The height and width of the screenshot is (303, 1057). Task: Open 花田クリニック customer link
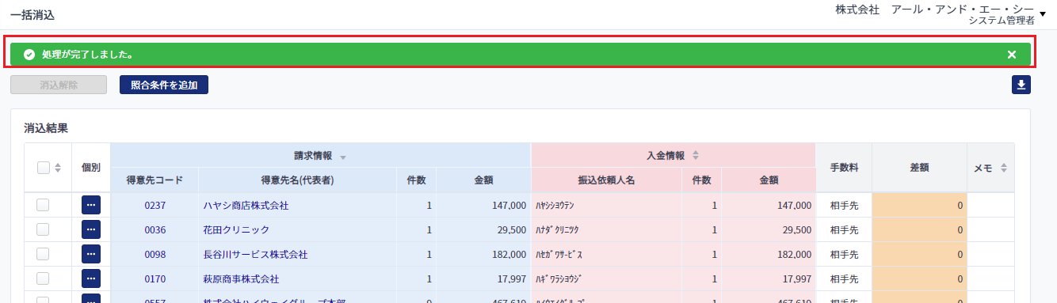[236, 229]
